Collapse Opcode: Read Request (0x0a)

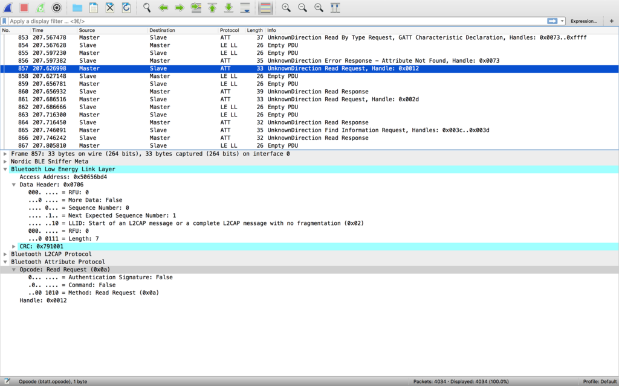(14, 270)
